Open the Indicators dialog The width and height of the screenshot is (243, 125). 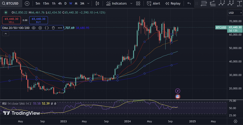pos(116,3)
